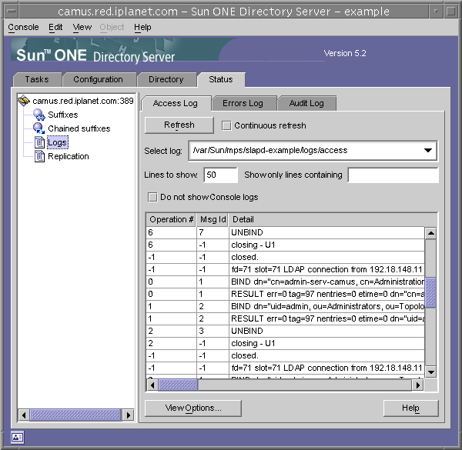462x450 pixels.
Task: Click the Refresh button
Action: [x=179, y=125]
